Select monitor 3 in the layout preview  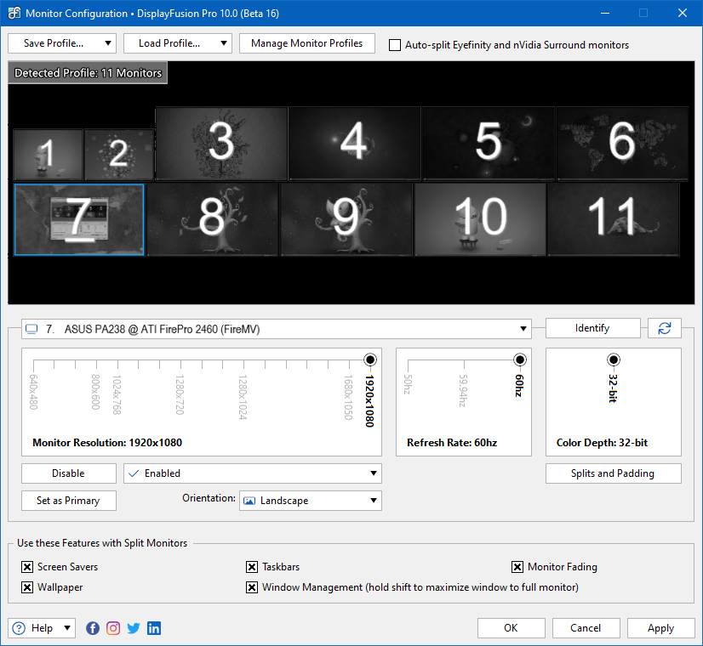click(x=221, y=144)
